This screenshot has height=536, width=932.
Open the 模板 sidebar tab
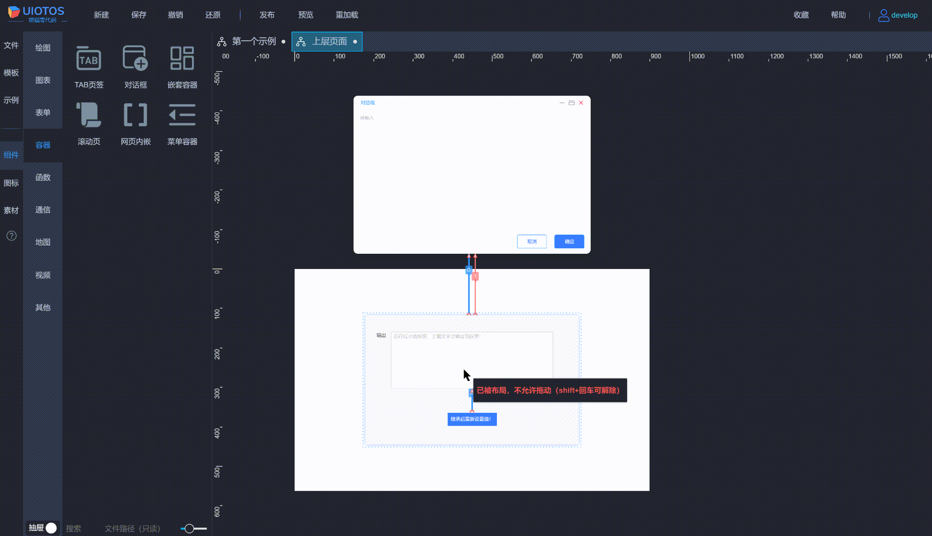click(11, 73)
